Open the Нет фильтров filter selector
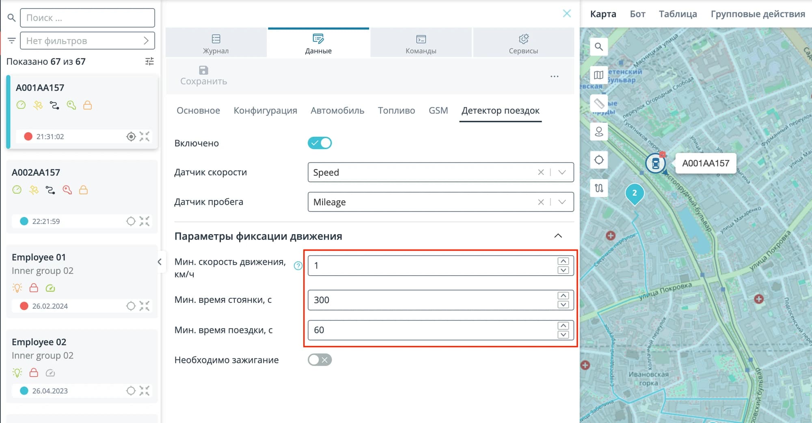Screen dimensions: 812x423 coord(87,41)
